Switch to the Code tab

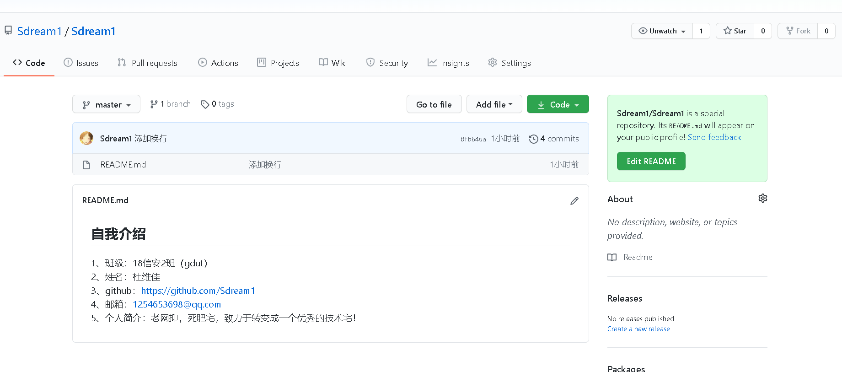[x=29, y=63]
